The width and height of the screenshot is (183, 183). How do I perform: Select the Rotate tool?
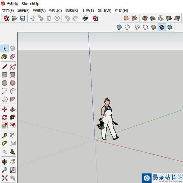[x=5, y=117]
